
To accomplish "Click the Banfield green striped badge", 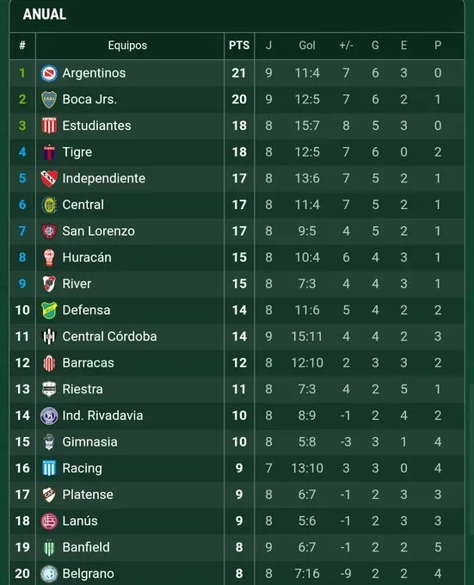I will [49, 548].
